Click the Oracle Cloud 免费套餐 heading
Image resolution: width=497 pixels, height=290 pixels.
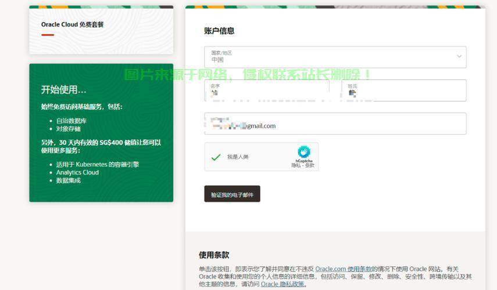72,24
